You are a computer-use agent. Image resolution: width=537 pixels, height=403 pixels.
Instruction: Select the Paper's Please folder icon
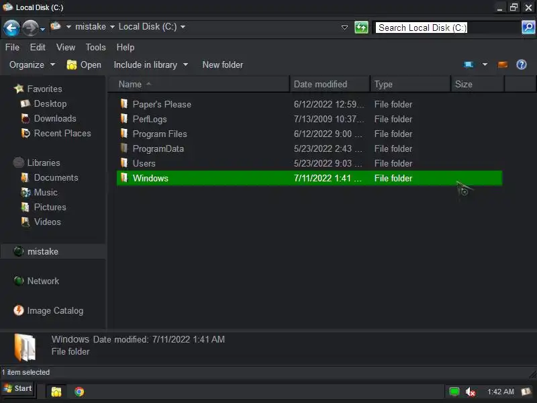click(x=124, y=104)
